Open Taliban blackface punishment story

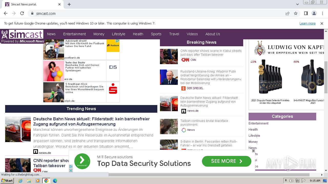pyautogui.click(x=204, y=123)
